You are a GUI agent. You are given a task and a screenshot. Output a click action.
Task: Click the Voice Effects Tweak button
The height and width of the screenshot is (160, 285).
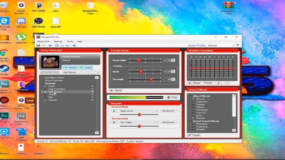click(194, 135)
